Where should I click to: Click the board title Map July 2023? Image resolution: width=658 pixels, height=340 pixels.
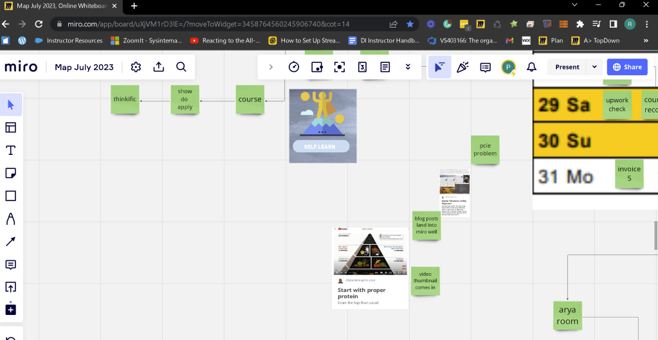pyautogui.click(x=84, y=67)
